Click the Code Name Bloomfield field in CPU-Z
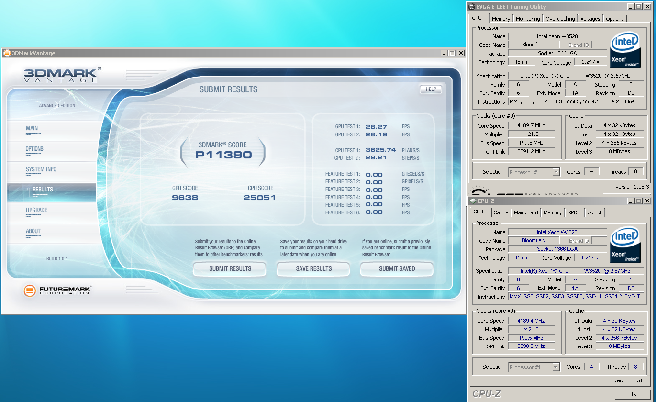656x402 pixels. point(534,241)
